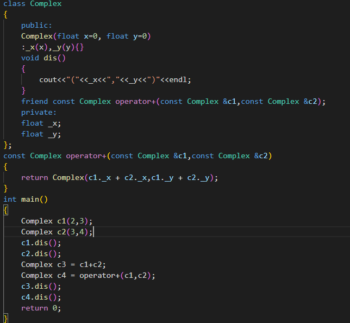Click the 'public:' access specifier
The image size is (350, 323).
(36, 25)
